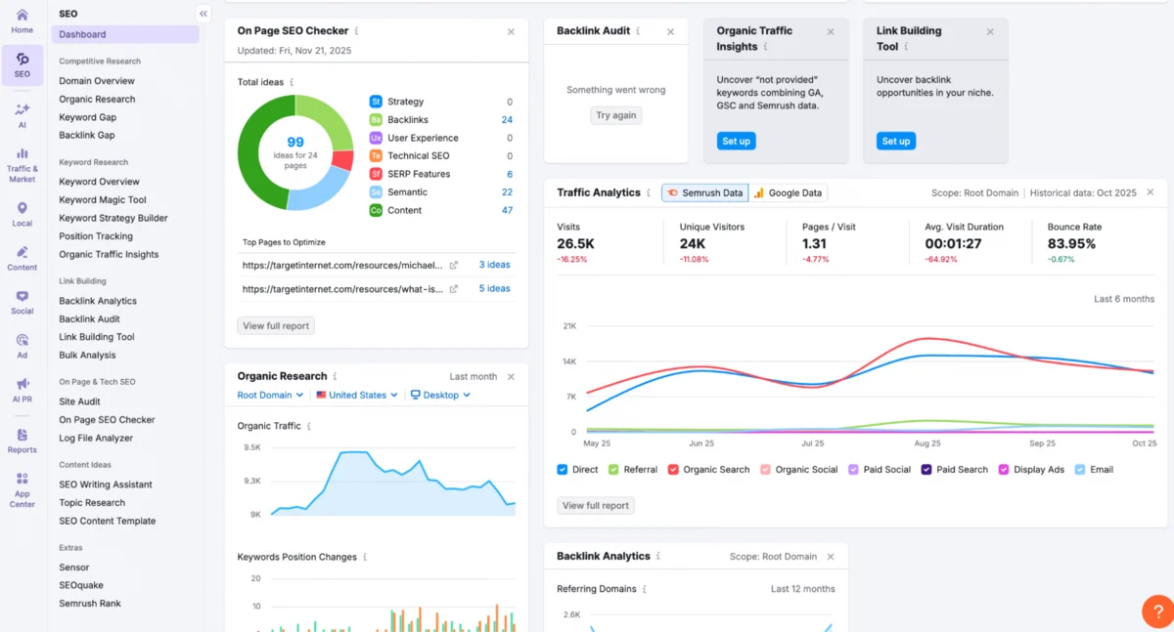
Task: Click the Backlinks color badge in legend
Action: pyautogui.click(x=376, y=120)
